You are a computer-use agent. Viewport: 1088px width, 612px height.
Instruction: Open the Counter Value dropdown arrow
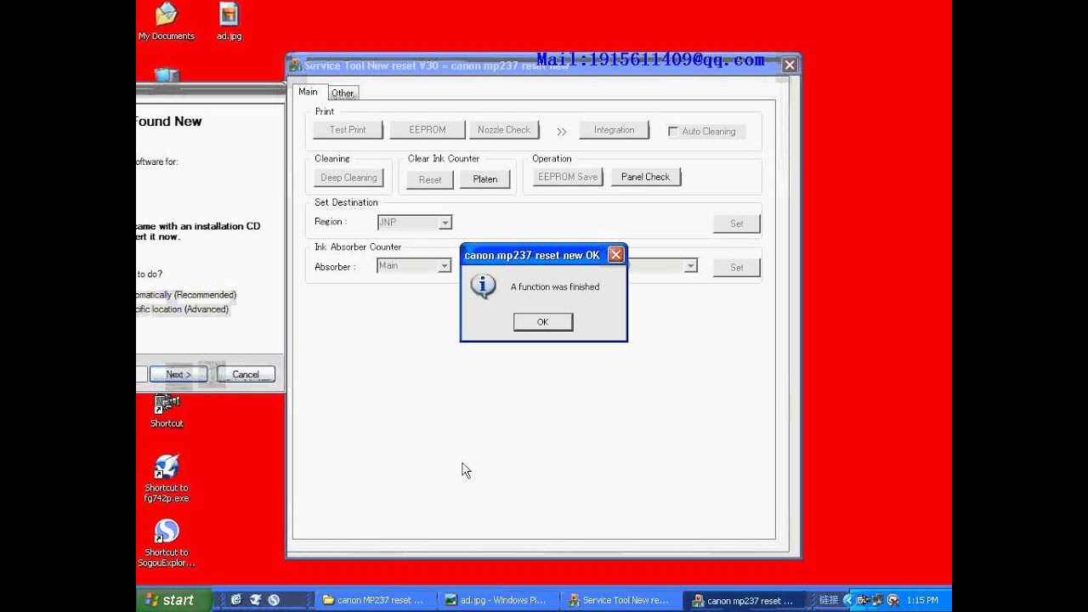pyautogui.click(x=690, y=266)
